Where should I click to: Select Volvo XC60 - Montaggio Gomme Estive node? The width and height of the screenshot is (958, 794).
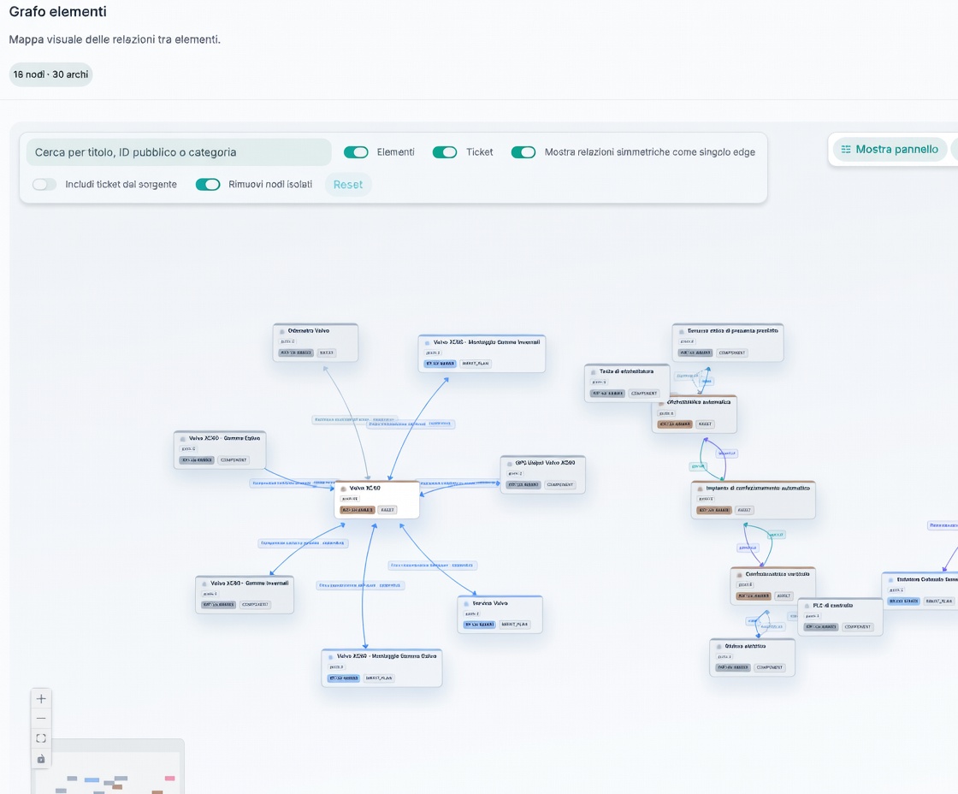(381, 668)
